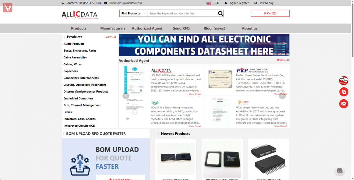Image resolution: width=354 pixels, height=180 pixels.
Task: Open the chat bubble widget
Action: coord(340,171)
